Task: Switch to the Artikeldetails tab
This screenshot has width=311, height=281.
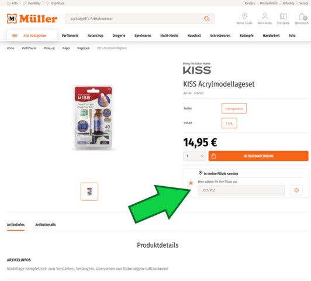Action: coord(46,225)
